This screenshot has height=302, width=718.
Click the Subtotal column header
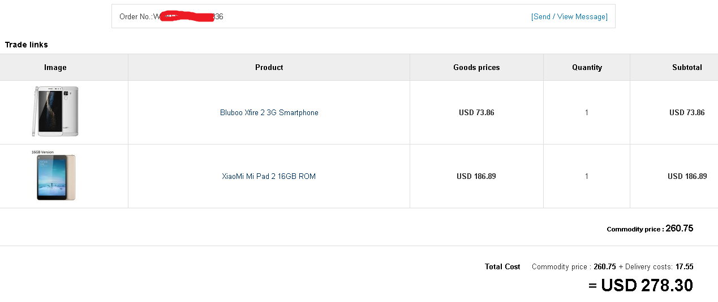(x=687, y=67)
